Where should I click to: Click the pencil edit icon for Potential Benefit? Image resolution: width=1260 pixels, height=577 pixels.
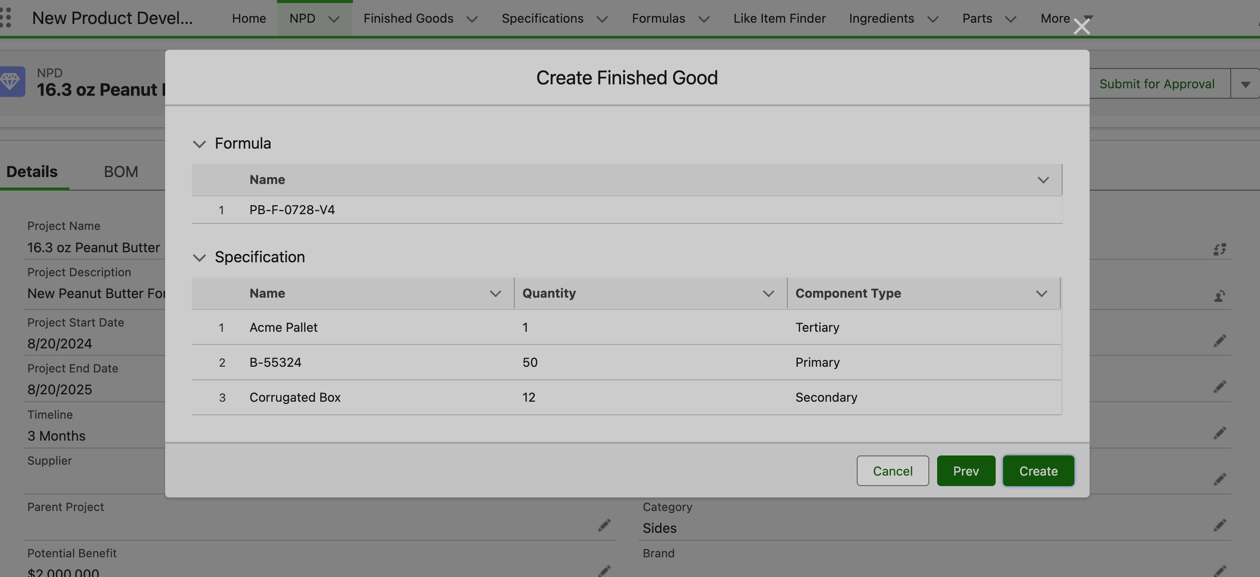tap(604, 570)
